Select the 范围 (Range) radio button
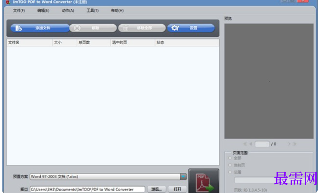Image resolution: width=326 pixels, height=193 pixels. pyautogui.click(x=230, y=172)
